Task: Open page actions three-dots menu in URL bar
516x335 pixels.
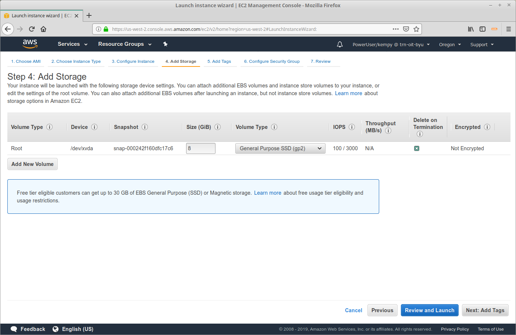Action: [396, 29]
